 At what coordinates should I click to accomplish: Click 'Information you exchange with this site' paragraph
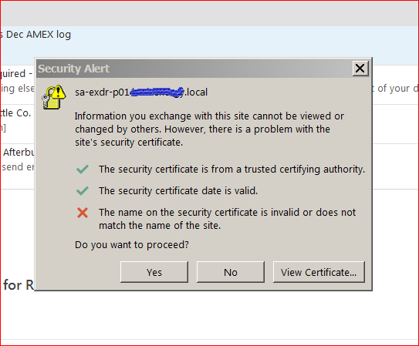click(x=209, y=129)
